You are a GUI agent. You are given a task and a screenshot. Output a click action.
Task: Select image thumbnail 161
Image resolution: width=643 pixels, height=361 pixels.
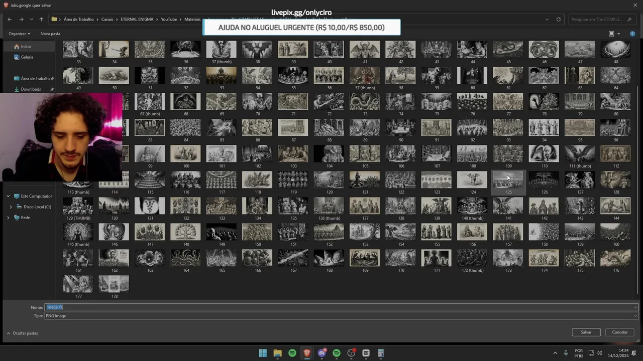pyautogui.click(x=78, y=261)
